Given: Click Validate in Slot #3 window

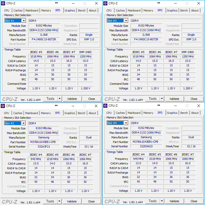Looking at the screenshot, I should (x=174, y=99).
